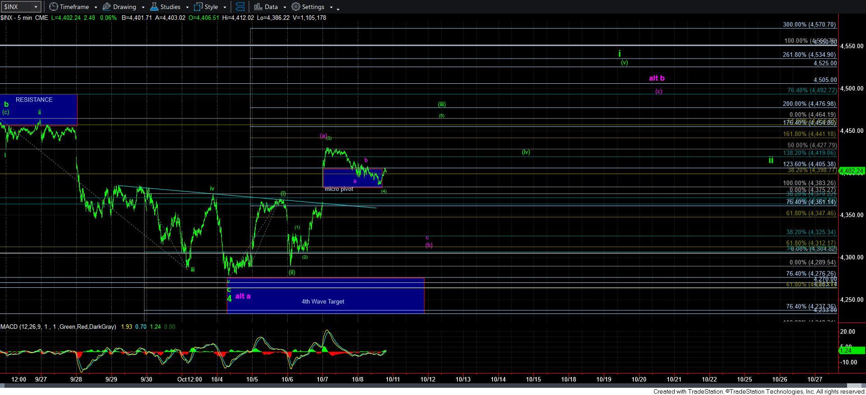
Task: Click the Timeframe clock icon
Action: pyautogui.click(x=54, y=7)
